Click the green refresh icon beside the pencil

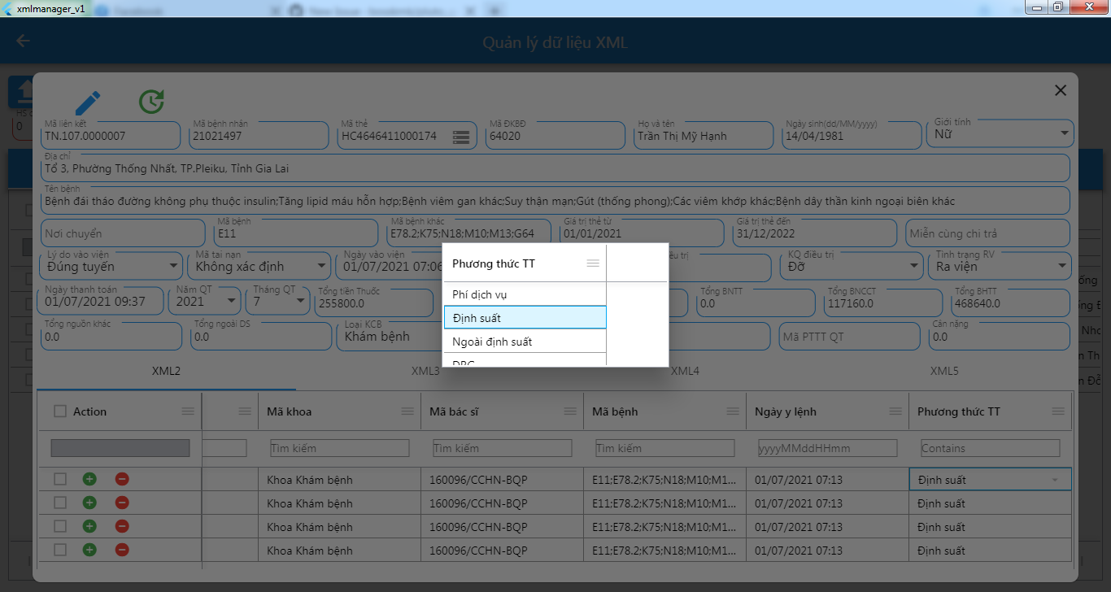pos(151,101)
